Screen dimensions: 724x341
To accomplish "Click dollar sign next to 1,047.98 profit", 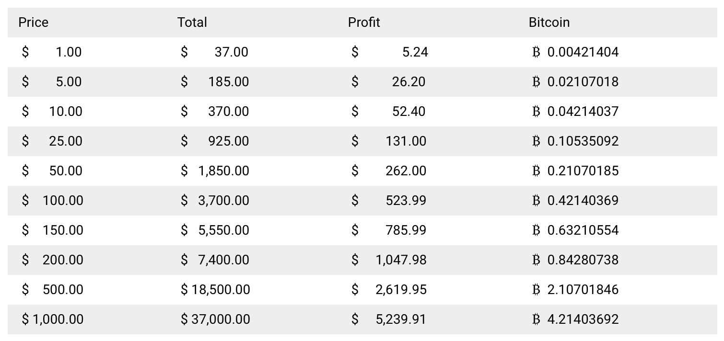I will 355,260.
